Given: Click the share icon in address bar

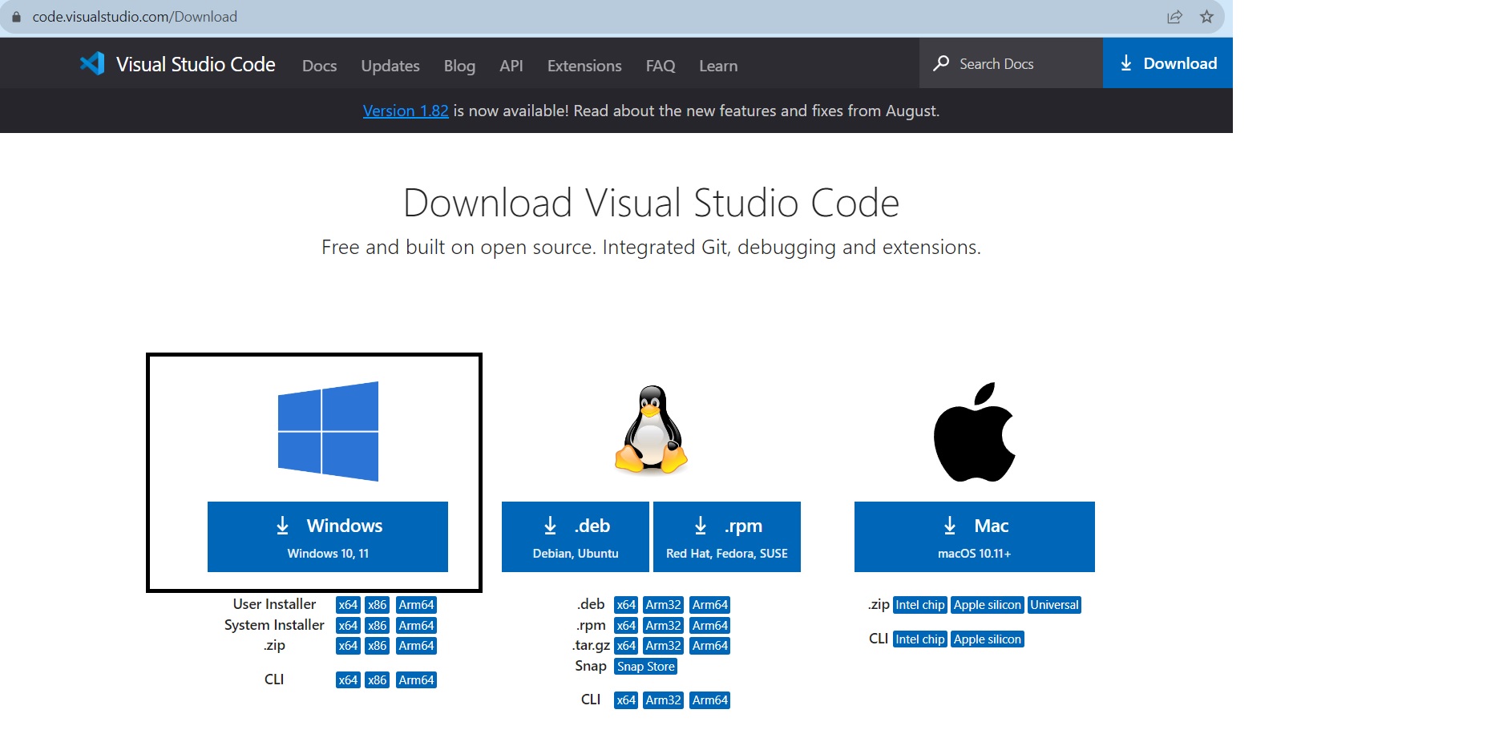Looking at the screenshot, I should tap(1174, 17).
